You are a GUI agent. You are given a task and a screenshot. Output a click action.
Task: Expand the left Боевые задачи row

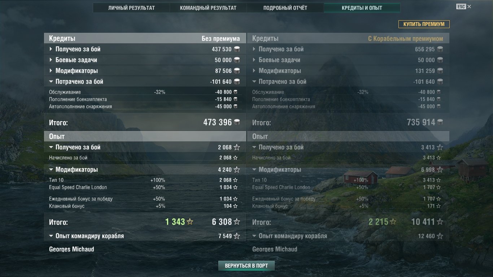[145, 60]
